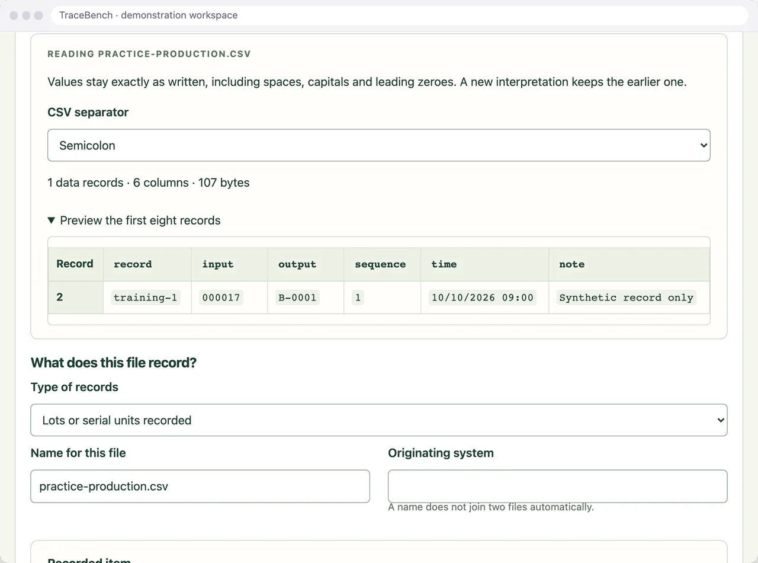This screenshot has width=758, height=563.
Task: Click the time column header
Action: pyautogui.click(x=484, y=264)
